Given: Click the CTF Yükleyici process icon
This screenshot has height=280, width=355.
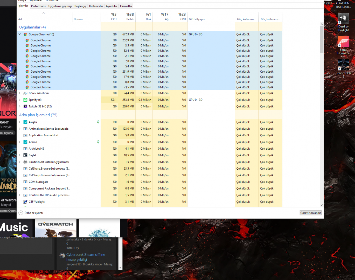Looking at the screenshot, I should tap(25, 202).
